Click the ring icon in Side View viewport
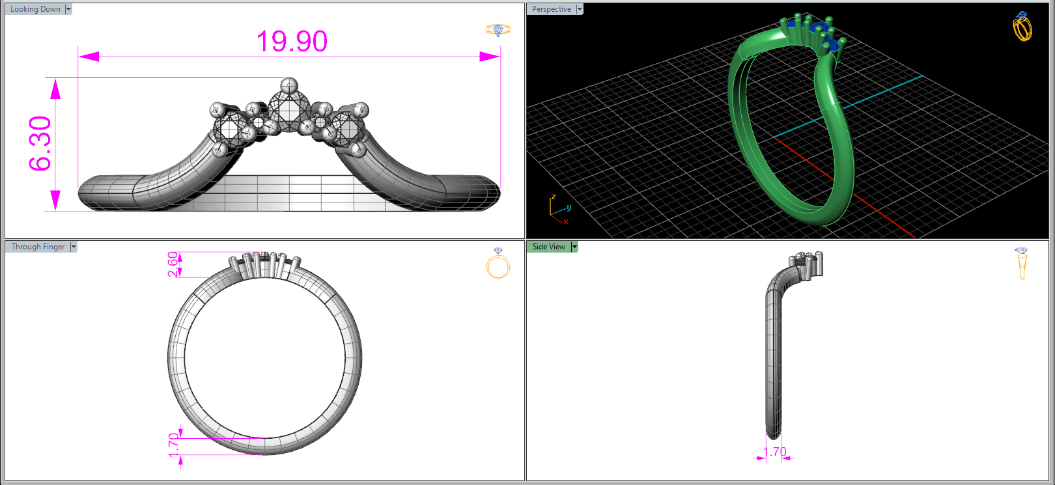The height and width of the screenshot is (485, 1055). pyautogui.click(x=1021, y=264)
